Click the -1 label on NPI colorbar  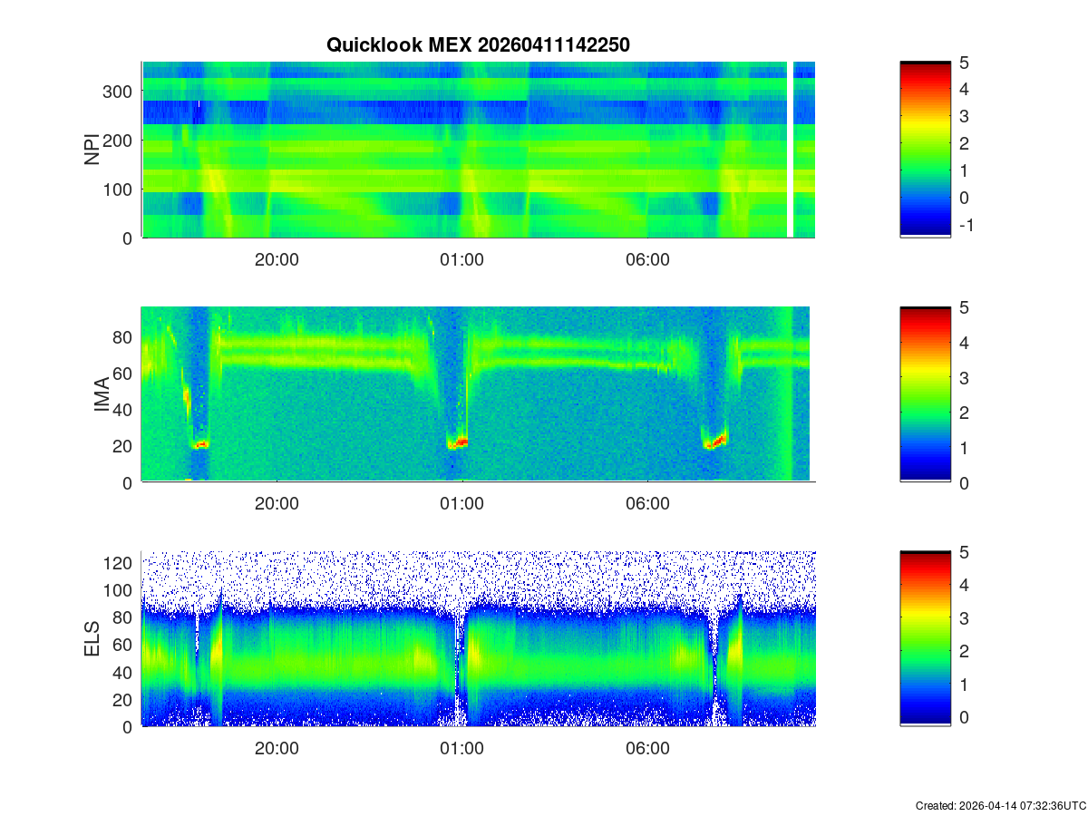click(965, 225)
